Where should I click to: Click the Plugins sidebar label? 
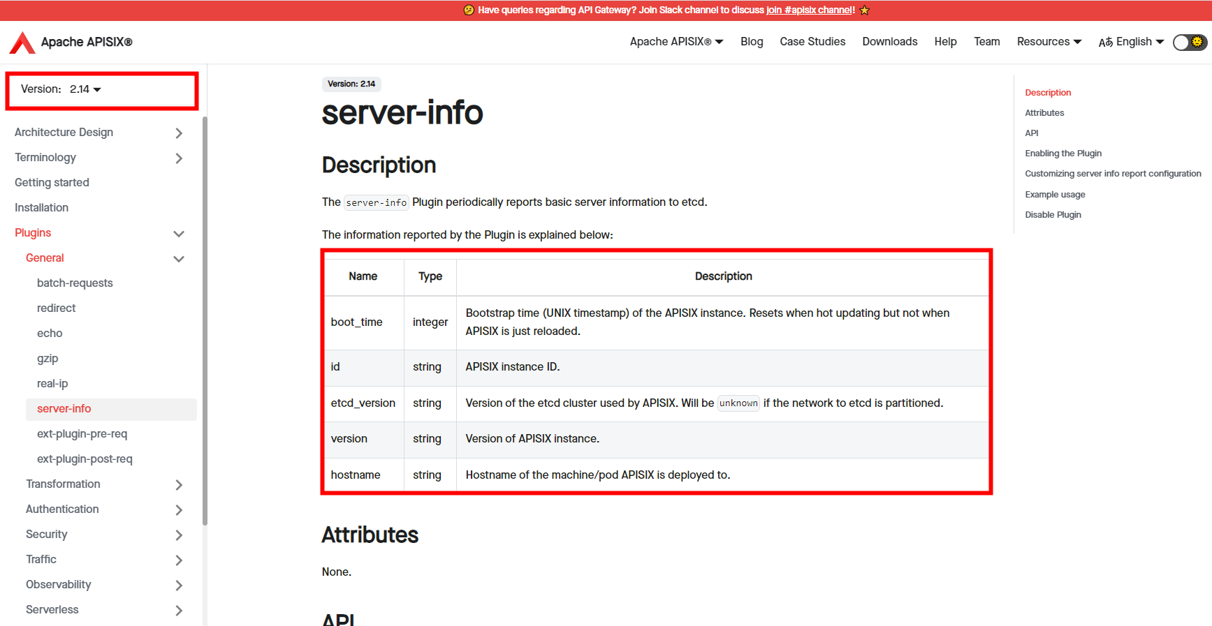click(x=33, y=232)
